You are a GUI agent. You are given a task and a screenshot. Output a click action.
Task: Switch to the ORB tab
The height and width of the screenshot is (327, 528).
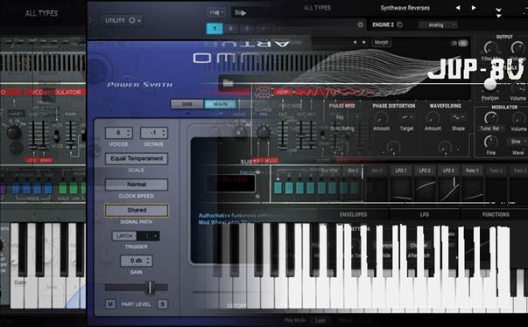click(x=187, y=104)
